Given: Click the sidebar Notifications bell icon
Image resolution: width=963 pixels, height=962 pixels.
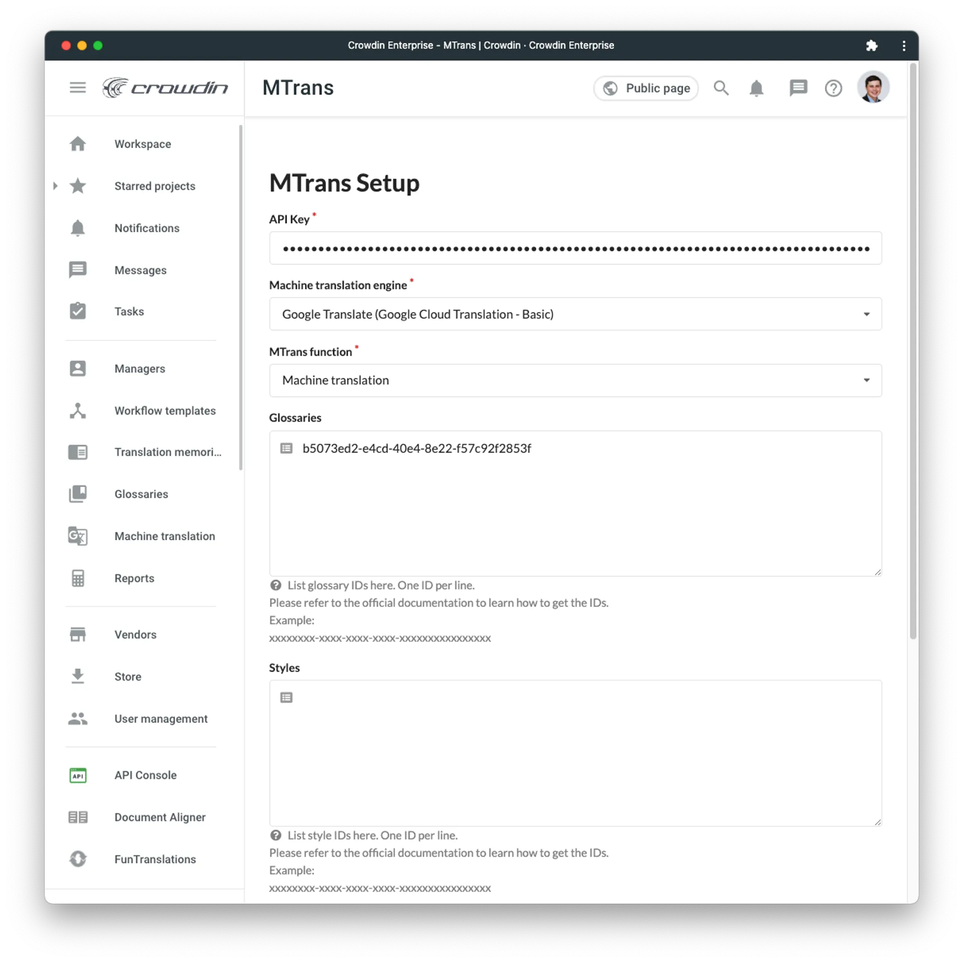Looking at the screenshot, I should point(78,228).
